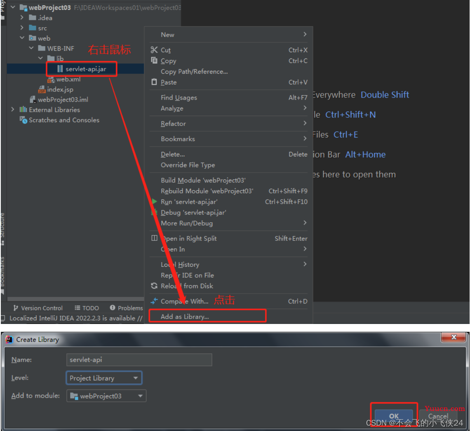Select the webProject03.iml file row

pyautogui.click(x=75, y=99)
